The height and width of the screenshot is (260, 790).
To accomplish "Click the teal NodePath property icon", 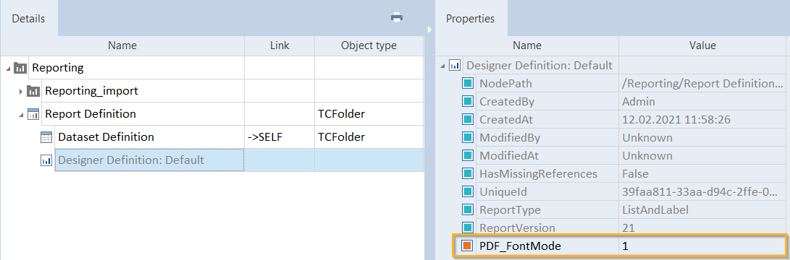I will tap(468, 84).
